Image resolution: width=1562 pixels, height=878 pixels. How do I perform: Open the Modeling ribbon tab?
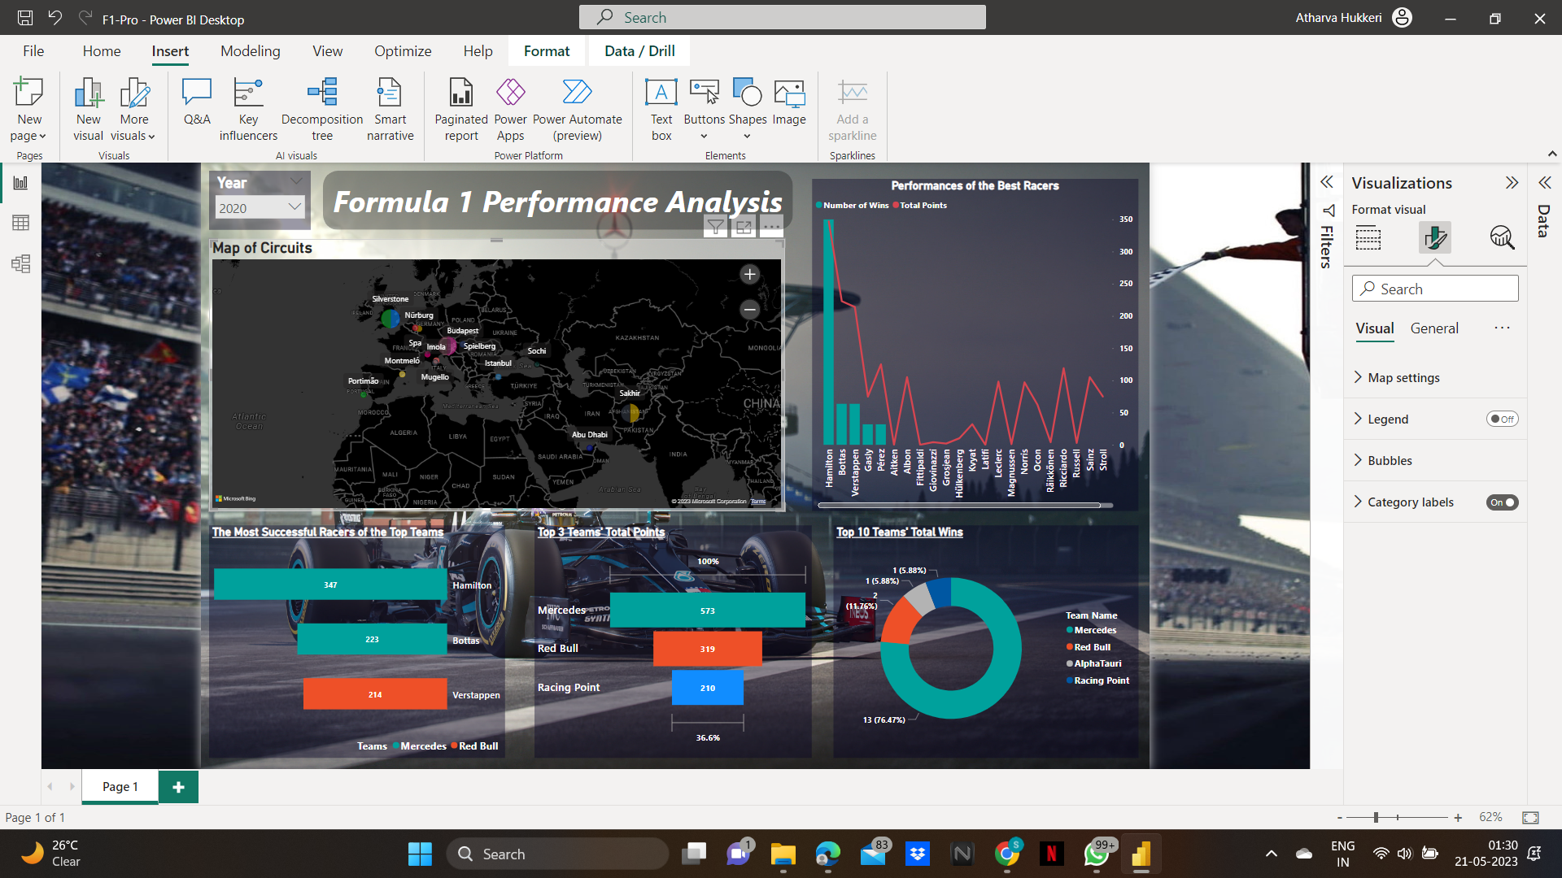point(250,51)
